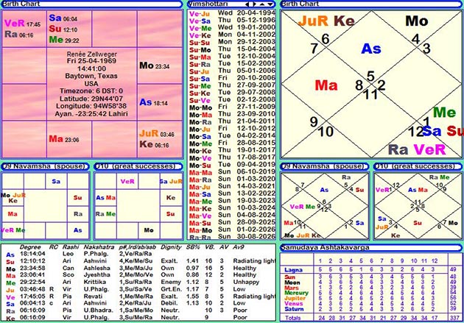Click the down arrow in the Vimshottari header

[270, 4]
